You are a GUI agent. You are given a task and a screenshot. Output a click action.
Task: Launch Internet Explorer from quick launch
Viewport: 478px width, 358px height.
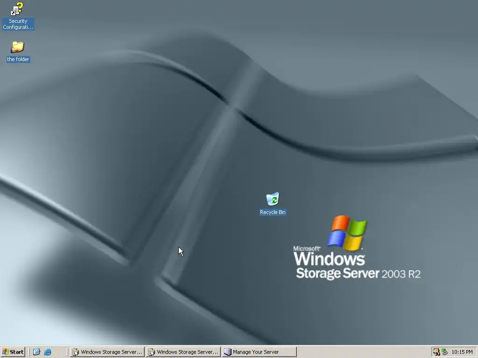pyautogui.click(x=48, y=352)
